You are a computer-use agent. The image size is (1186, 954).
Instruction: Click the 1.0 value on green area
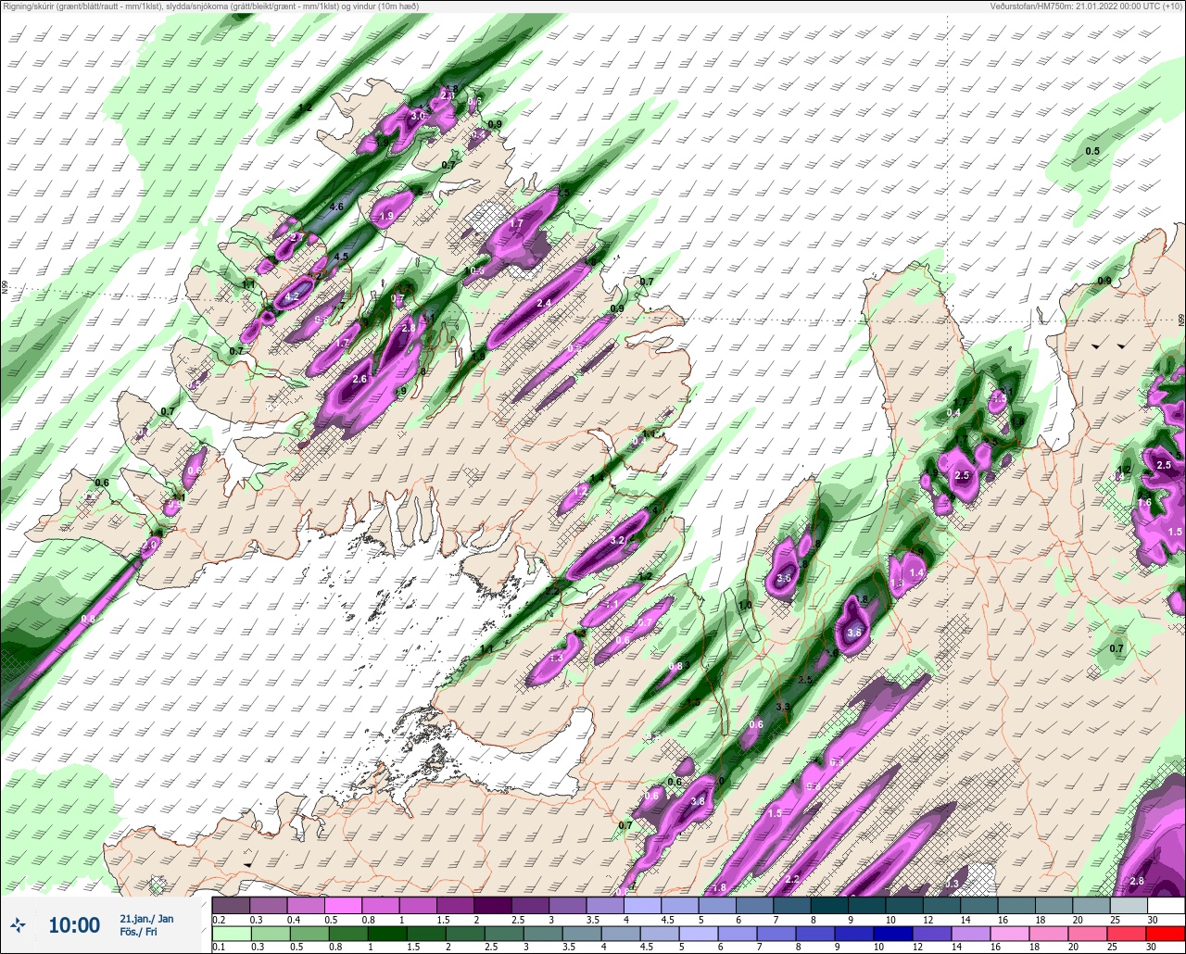[745, 605]
